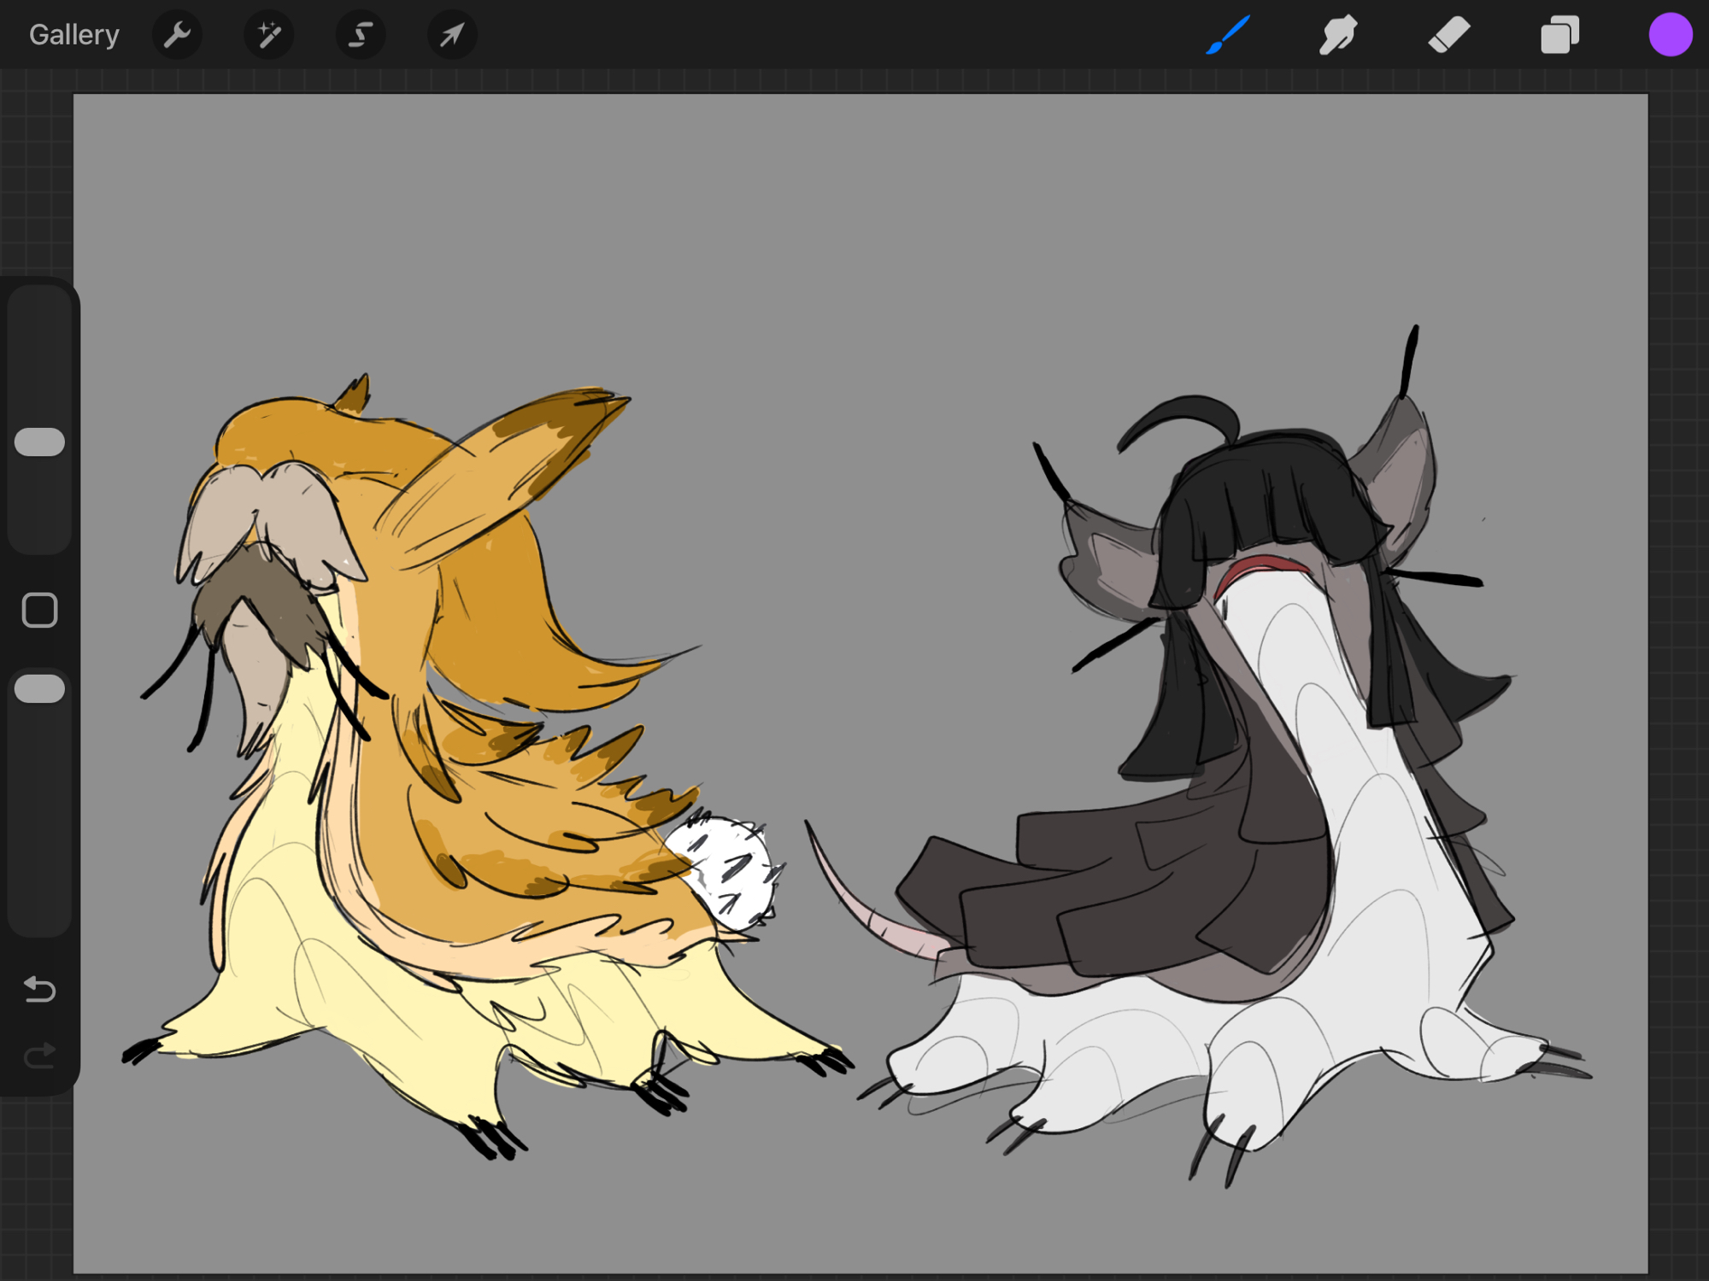
Task: Activate the Transform arrow tool
Action: coord(452,35)
